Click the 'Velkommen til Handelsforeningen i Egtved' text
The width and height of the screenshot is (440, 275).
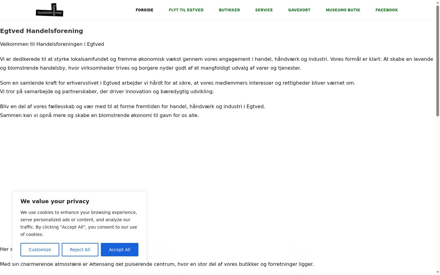click(52, 44)
